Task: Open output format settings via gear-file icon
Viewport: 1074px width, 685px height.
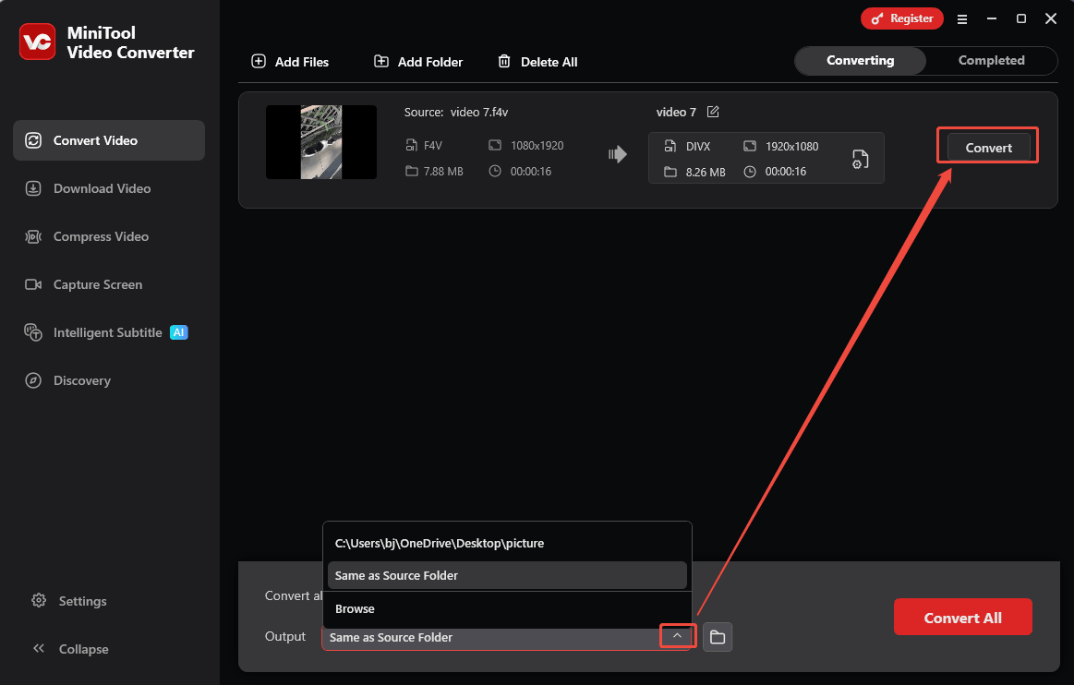Action: click(x=860, y=158)
